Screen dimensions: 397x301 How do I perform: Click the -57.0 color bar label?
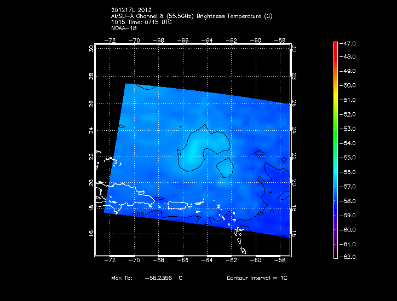coord(347,187)
